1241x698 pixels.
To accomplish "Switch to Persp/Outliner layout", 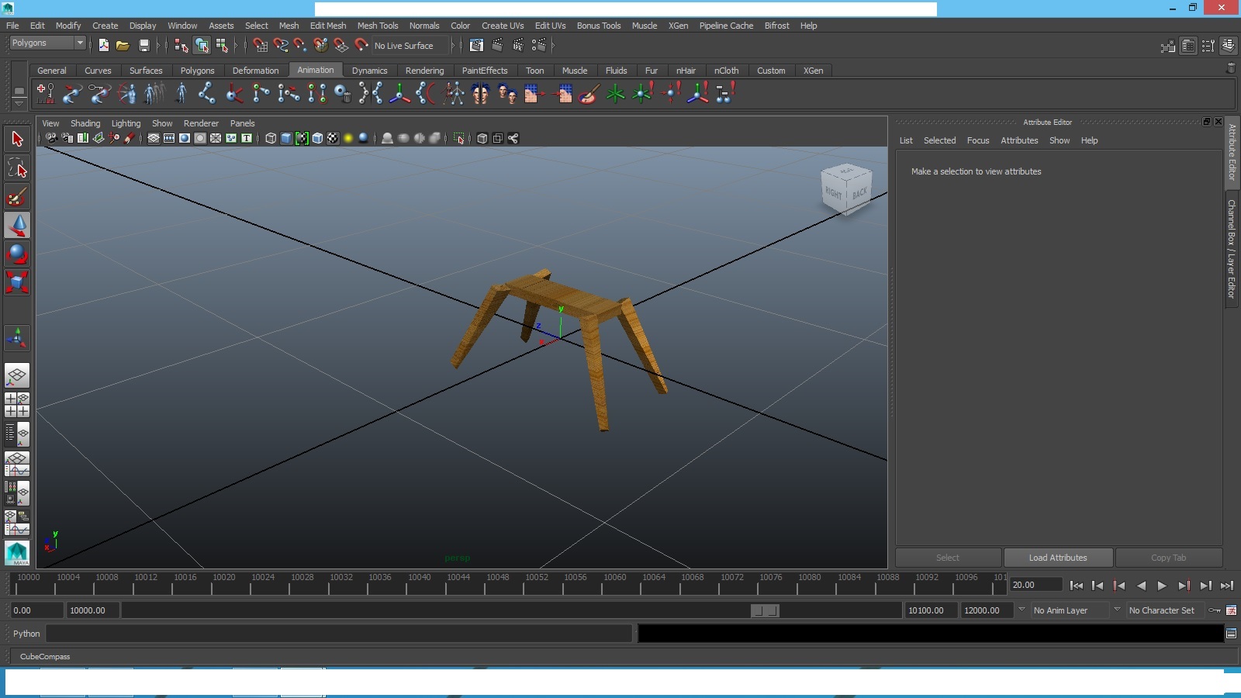I will point(17,435).
